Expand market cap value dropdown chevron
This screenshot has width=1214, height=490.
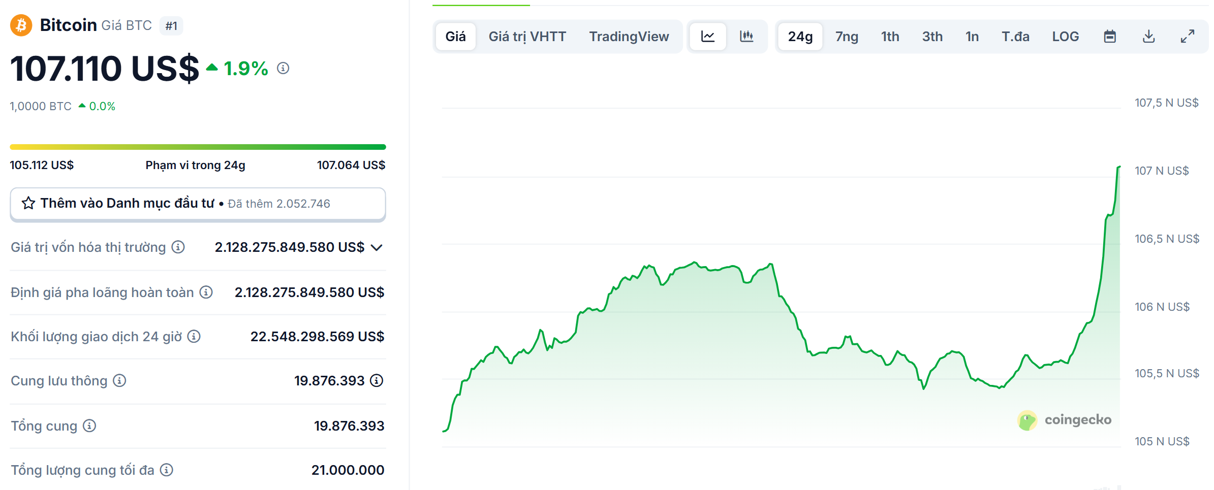click(377, 248)
